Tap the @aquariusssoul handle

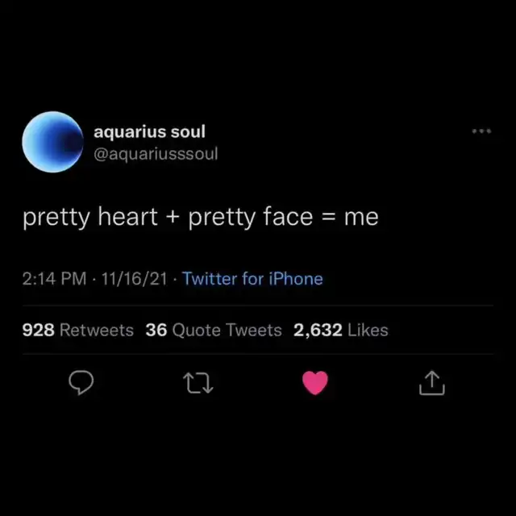[156, 154]
